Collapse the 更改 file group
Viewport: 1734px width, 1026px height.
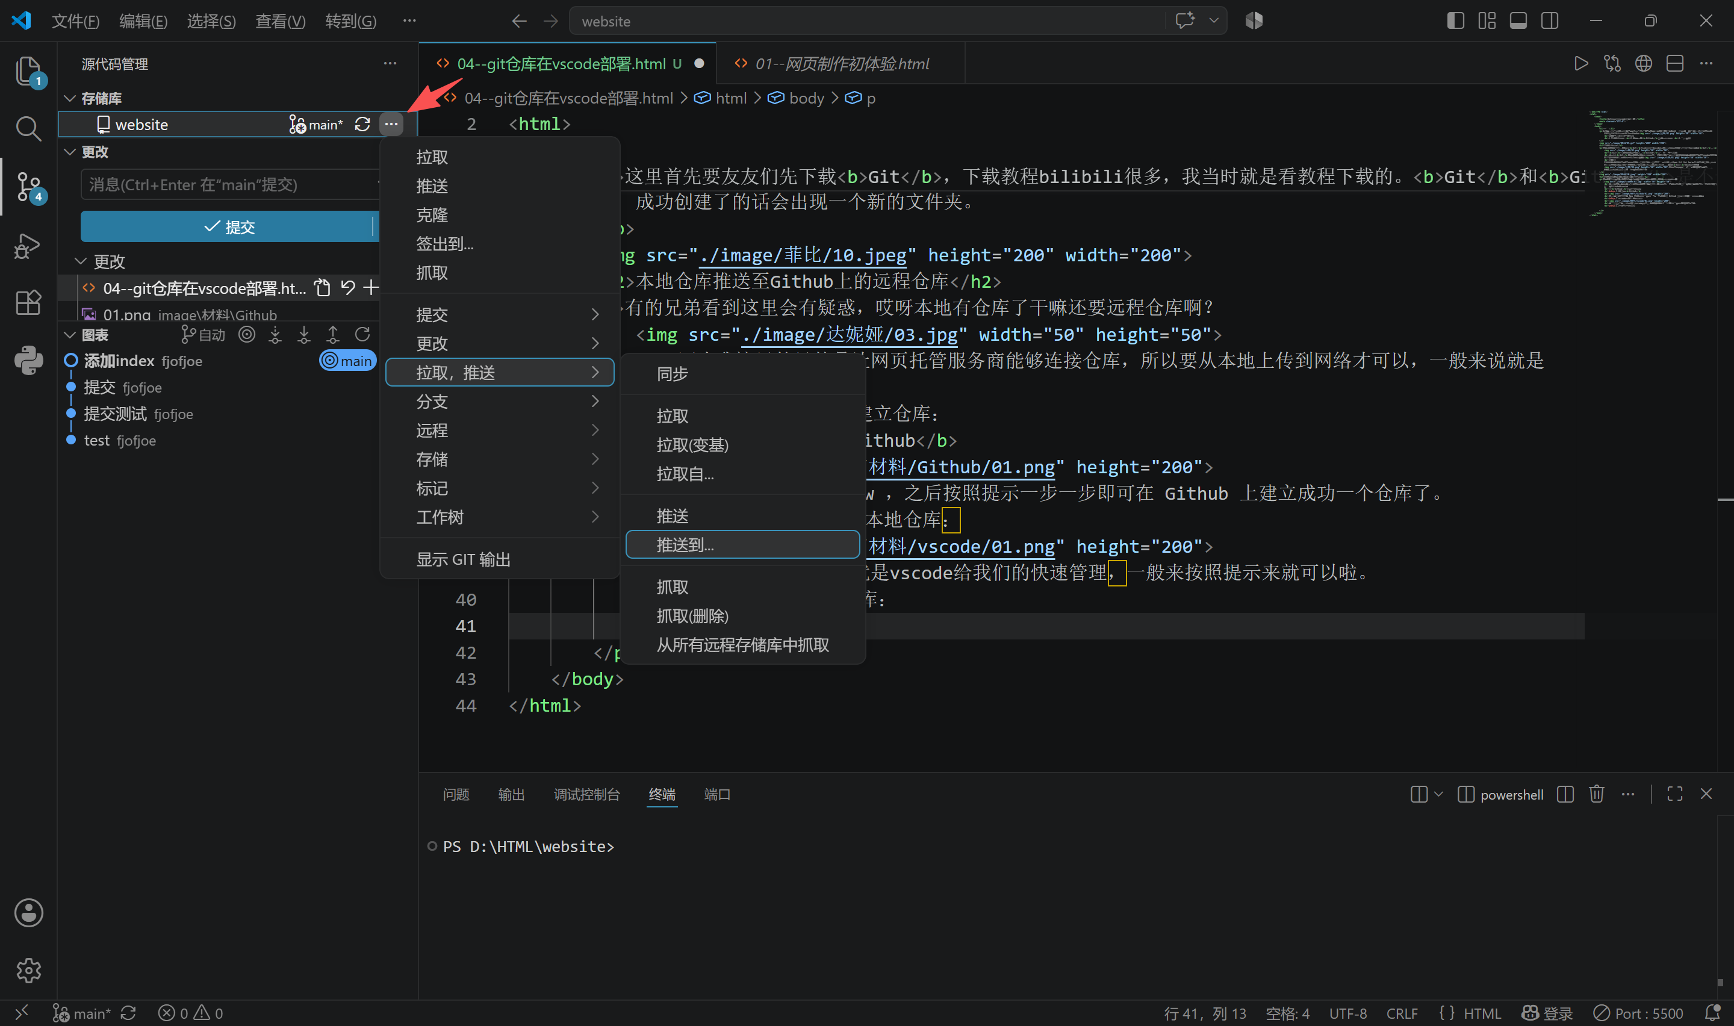click(x=81, y=261)
